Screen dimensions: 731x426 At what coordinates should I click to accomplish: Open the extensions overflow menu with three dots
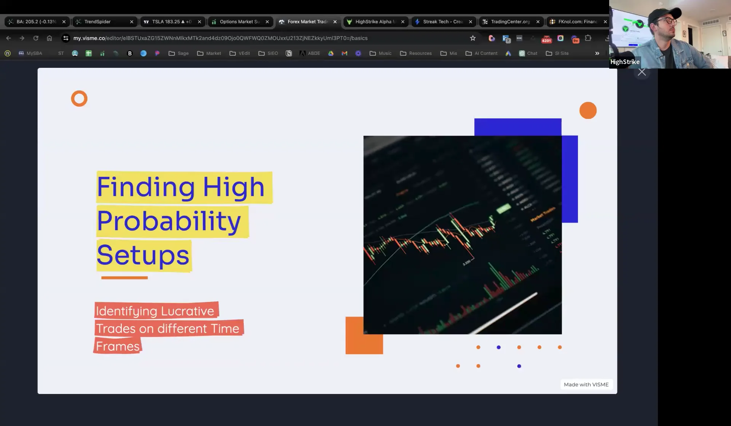tap(520, 38)
